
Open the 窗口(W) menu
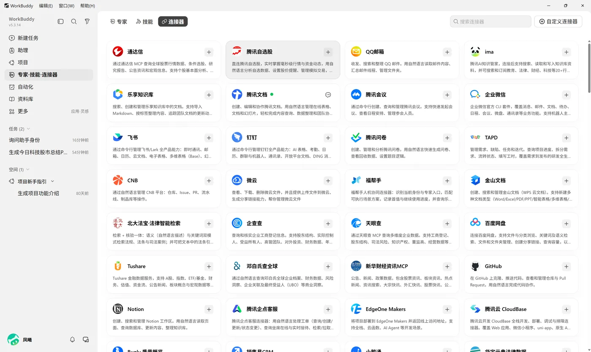(67, 6)
